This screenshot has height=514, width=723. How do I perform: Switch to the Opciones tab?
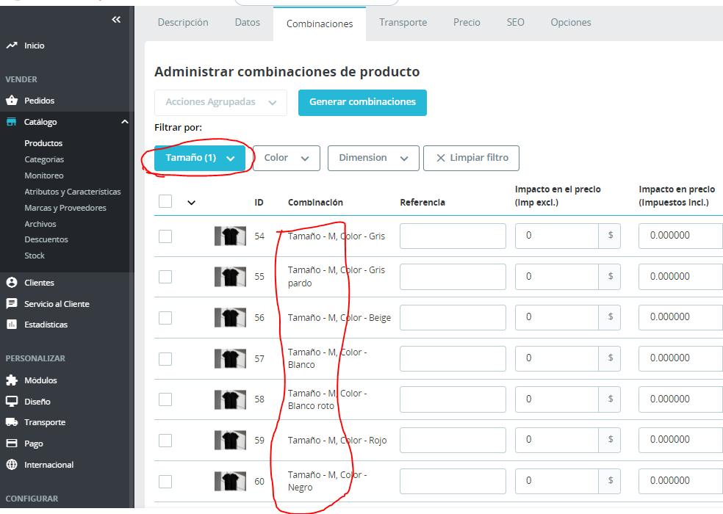coord(571,22)
